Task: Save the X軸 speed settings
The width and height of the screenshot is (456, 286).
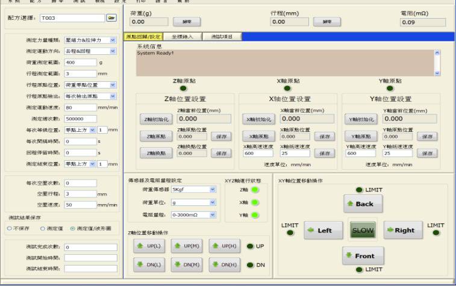Action: (x=325, y=153)
